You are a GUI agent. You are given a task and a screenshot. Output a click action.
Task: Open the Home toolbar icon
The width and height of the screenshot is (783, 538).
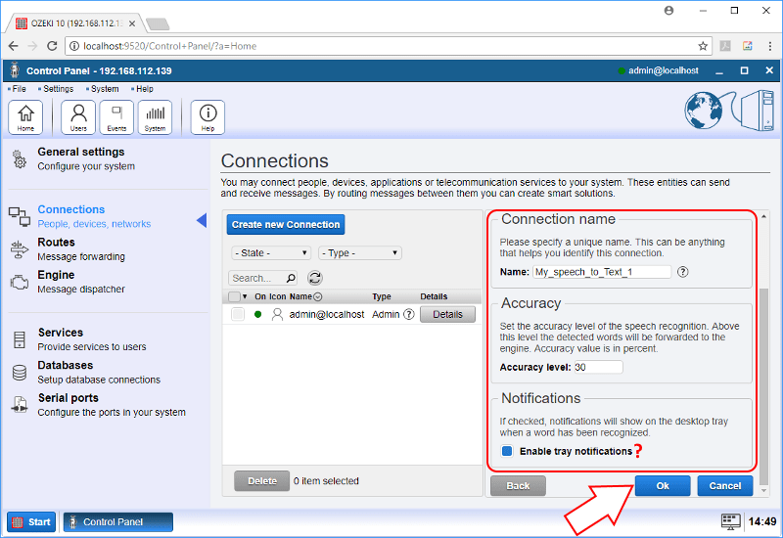click(25, 117)
